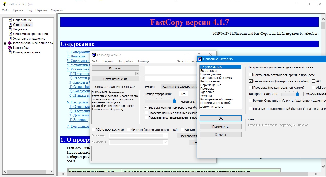This screenshot has width=326, height=177.
Task: Open the Включить filter combo box
Action: pyautogui.click(x=138, y=135)
